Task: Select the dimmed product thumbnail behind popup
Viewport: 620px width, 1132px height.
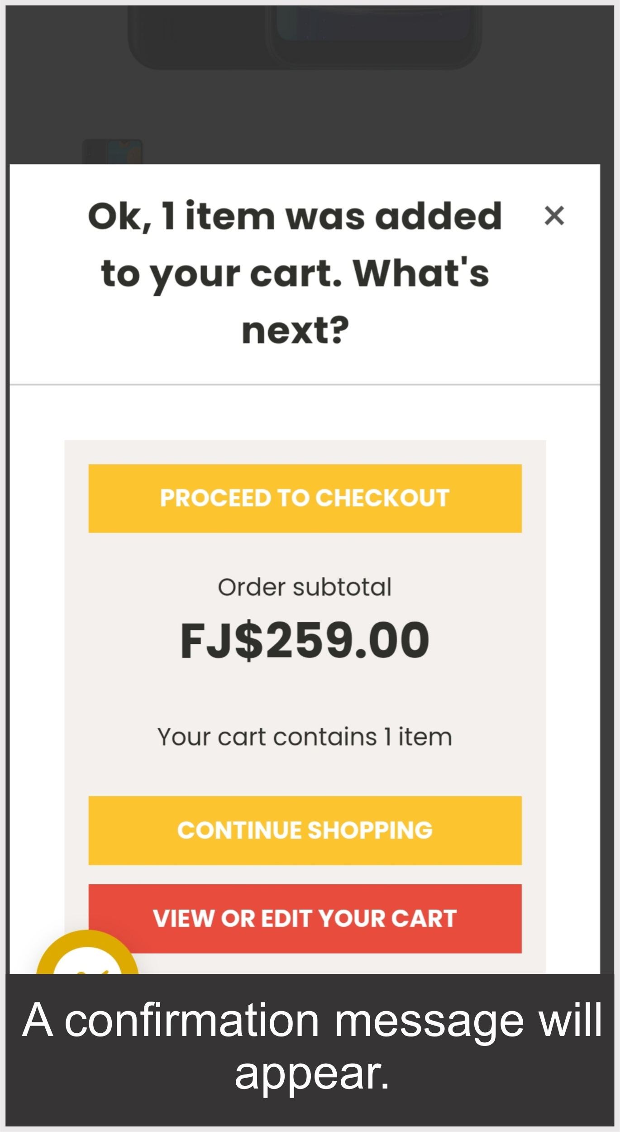Action: [x=112, y=152]
